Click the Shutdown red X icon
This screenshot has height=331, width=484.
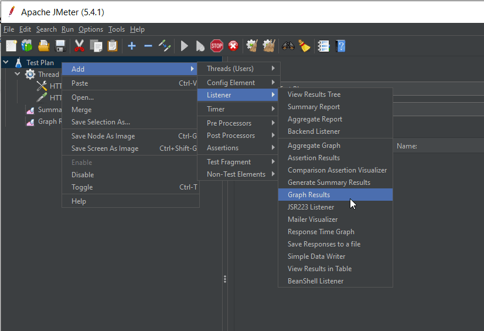233,46
